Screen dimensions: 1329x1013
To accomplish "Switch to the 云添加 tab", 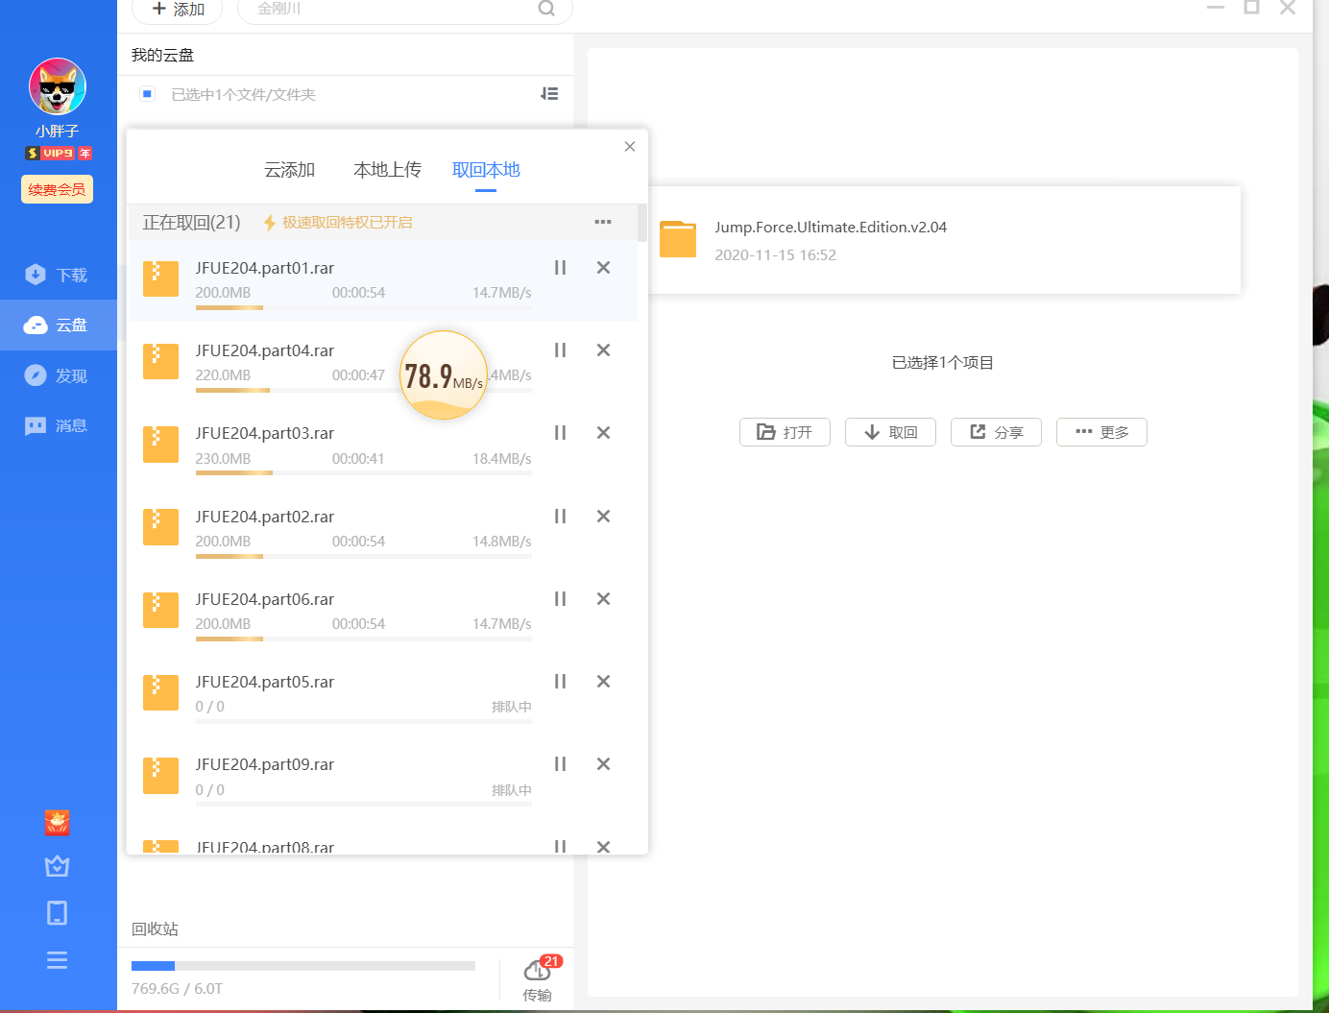I will (x=289, y=170).
